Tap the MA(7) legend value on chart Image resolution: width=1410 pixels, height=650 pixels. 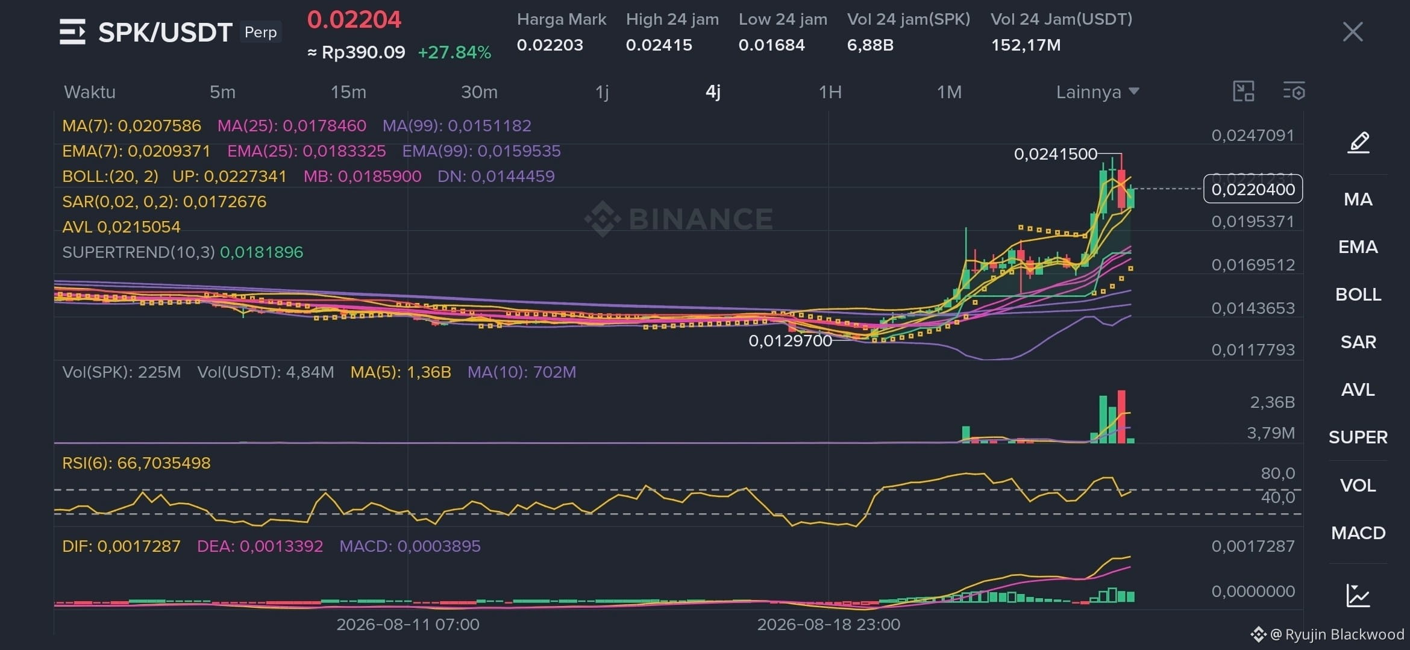(131, 126)
